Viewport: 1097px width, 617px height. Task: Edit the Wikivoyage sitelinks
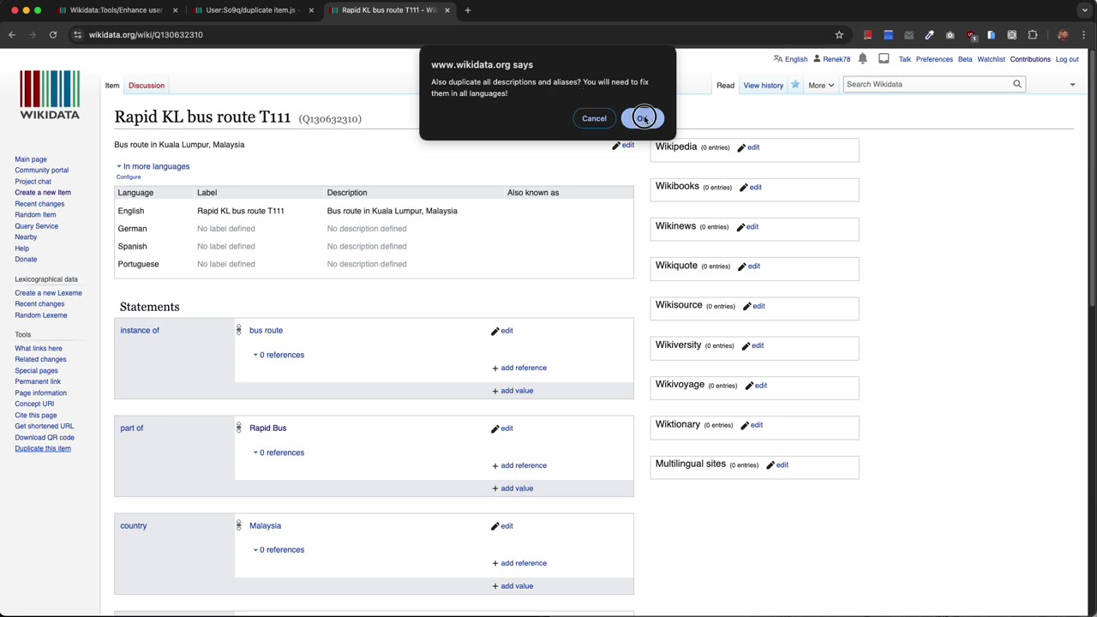pyautogui.click(x=756, y=386)
